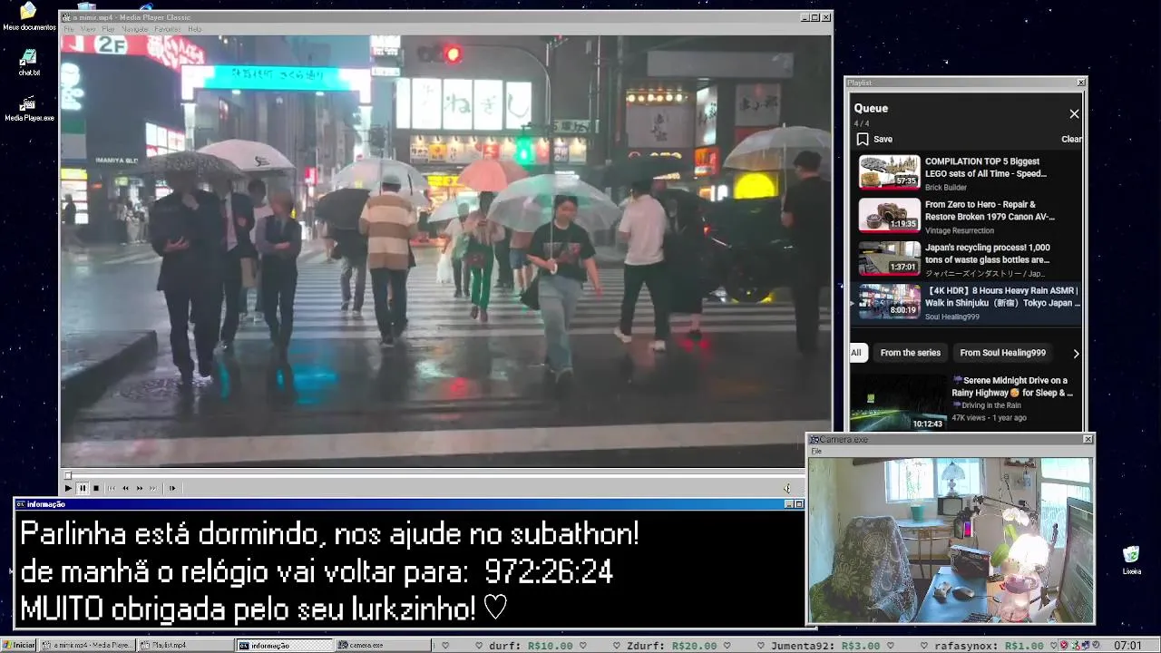Image resolution: width=1161 pixels, height=653 pixels.
Task: Click the 'Serene Midnight Drive on a Rainy Highway' title
Action: (x=1012, y=386)
